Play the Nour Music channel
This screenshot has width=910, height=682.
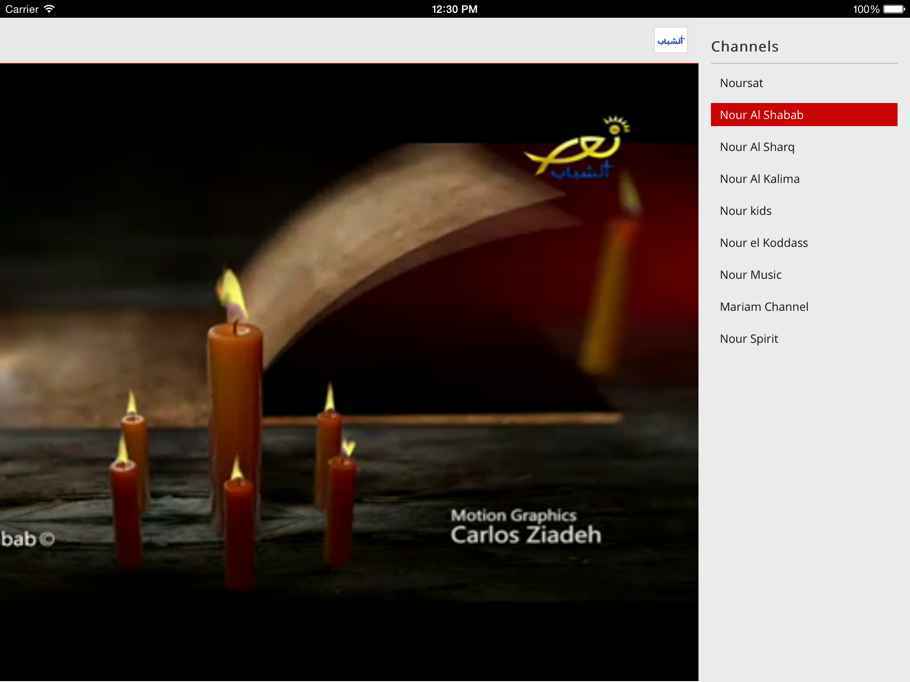click(804, 274)
